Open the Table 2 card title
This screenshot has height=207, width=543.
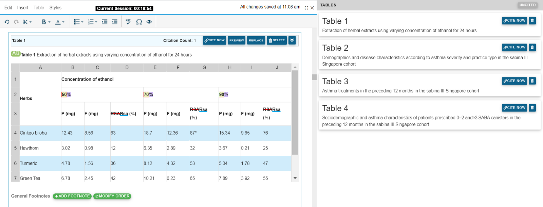pyautogui.click(x=335, y=48)
